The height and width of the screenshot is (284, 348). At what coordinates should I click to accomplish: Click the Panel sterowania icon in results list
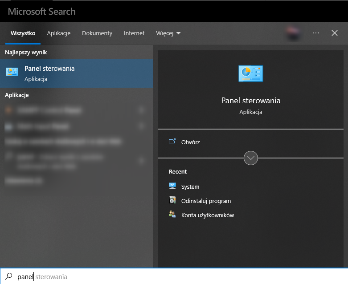12,72
